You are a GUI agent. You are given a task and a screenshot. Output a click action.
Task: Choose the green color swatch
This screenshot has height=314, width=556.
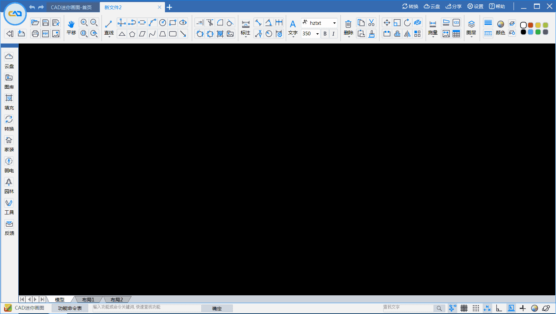point(538,32)
